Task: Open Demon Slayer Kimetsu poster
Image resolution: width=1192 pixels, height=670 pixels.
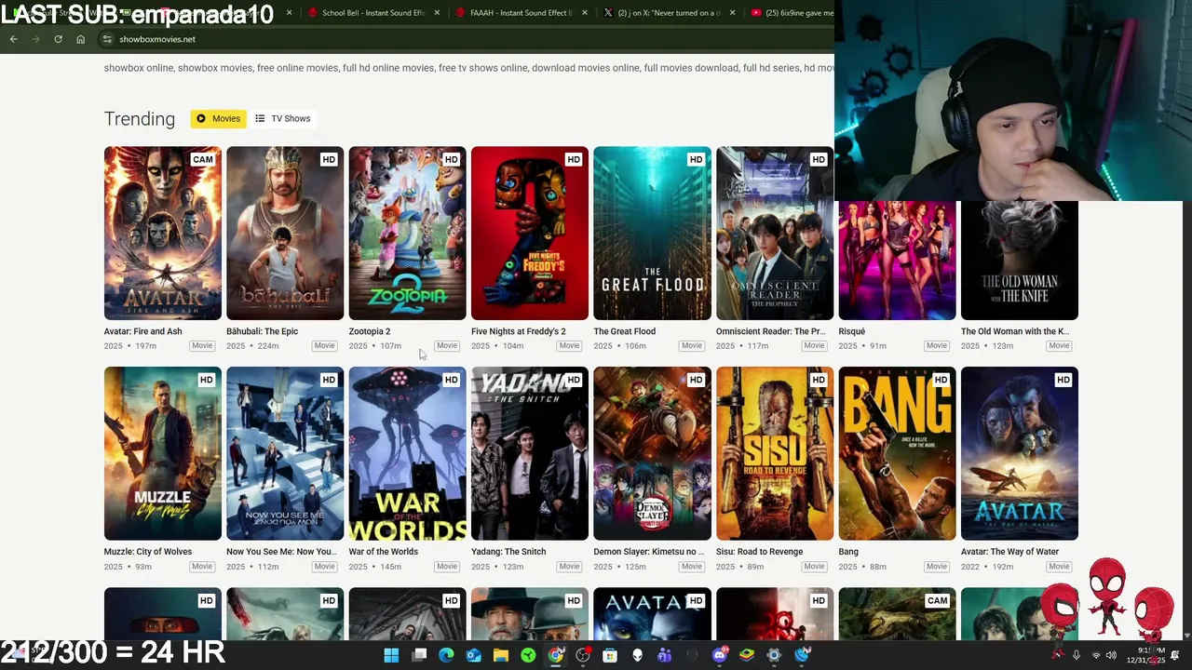Action: 652,453
